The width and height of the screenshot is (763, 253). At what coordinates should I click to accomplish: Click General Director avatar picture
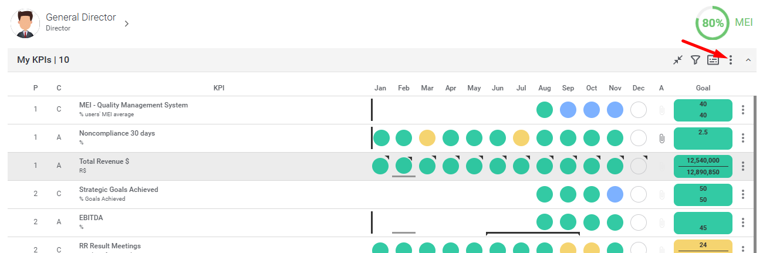25,23
